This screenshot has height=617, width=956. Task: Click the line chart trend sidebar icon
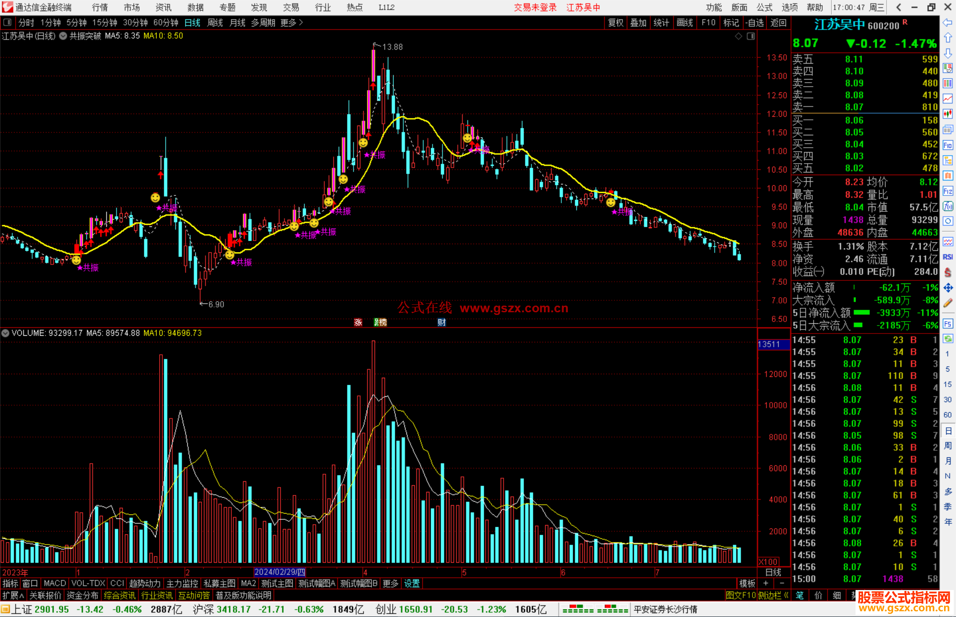pos(948,99)
